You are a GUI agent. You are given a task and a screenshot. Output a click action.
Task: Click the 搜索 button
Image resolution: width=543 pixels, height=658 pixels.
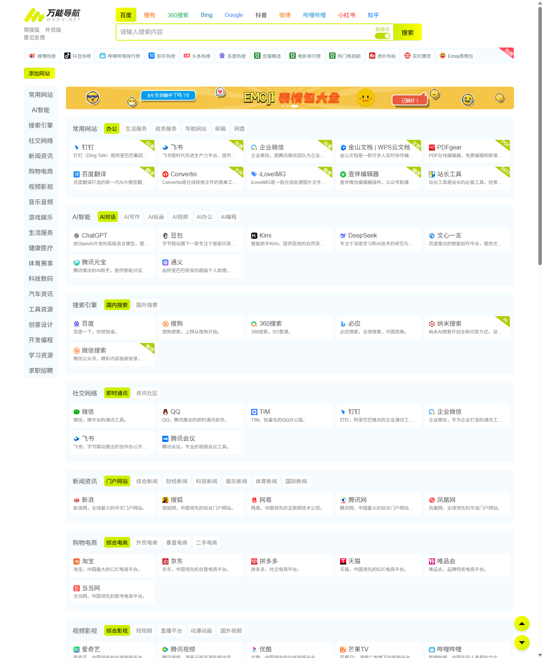click(x=407, y=33)
